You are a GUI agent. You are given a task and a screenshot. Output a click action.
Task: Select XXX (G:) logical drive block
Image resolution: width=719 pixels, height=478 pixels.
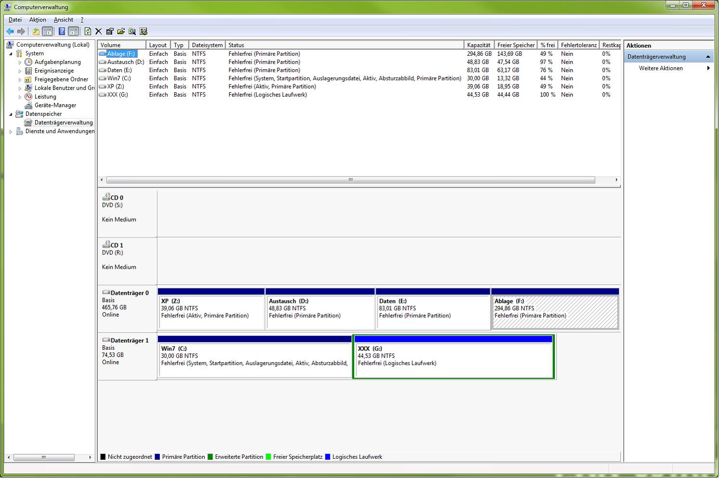453,356
